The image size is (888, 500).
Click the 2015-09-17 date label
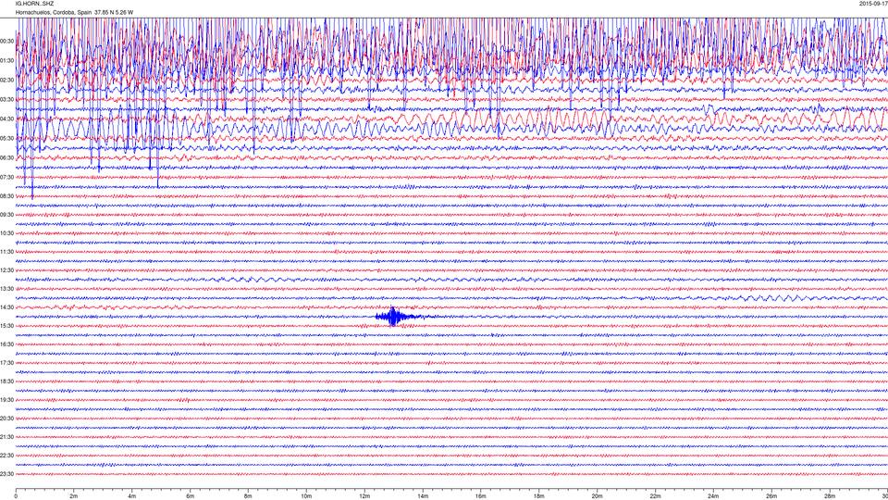873,4
